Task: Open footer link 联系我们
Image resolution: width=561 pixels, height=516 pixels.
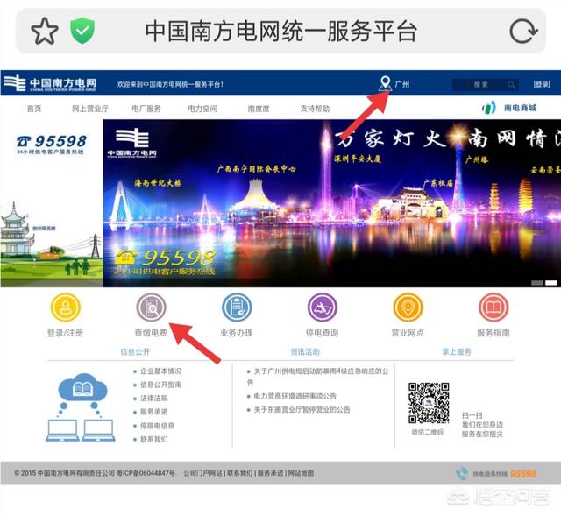Action: click(239, 473)
